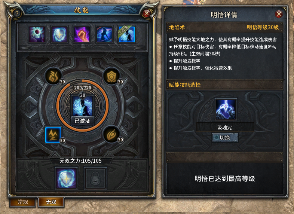Click the equipped shield skill slot
This screenshot has width=294, height=214.
pyautogui.click(x=66, y=178)
